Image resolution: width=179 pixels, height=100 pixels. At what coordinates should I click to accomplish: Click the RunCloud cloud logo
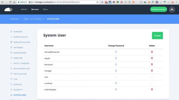pos(8,9)
